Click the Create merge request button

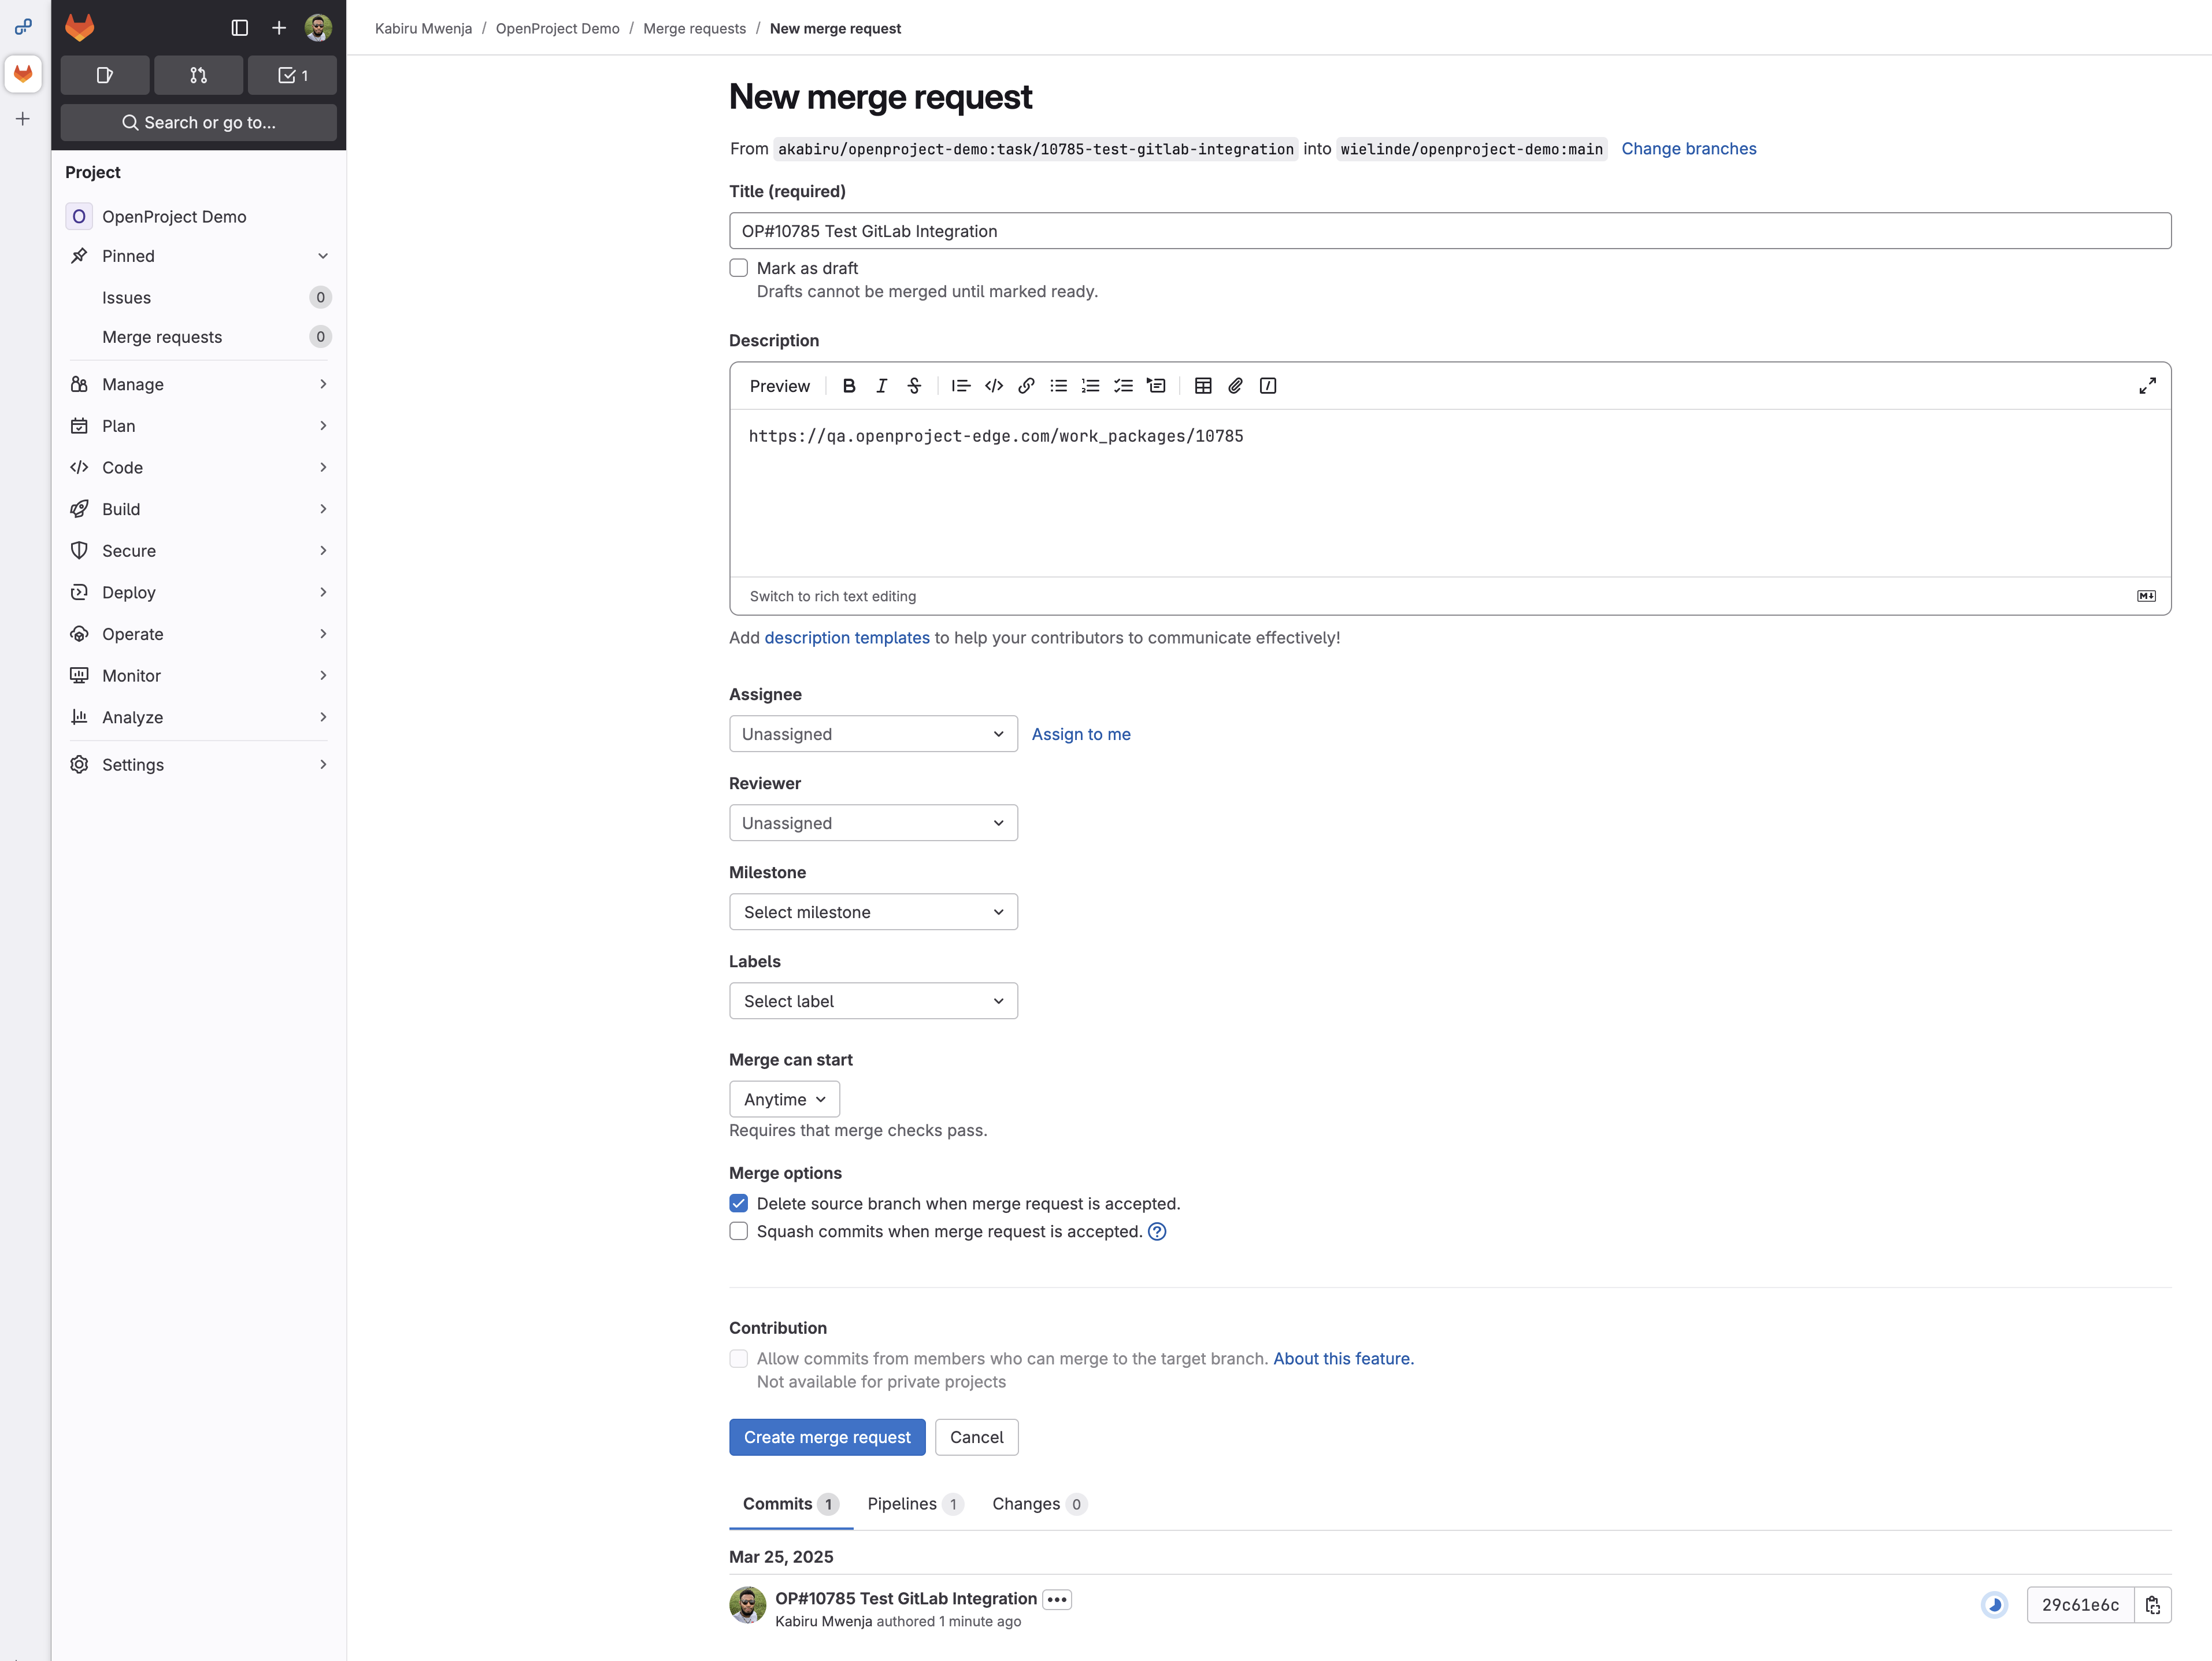(x=826, y=1437)
